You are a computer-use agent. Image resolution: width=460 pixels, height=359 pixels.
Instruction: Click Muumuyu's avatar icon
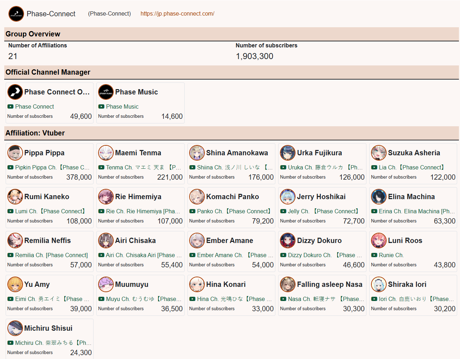pyautogui.click(x=106, y=284)
